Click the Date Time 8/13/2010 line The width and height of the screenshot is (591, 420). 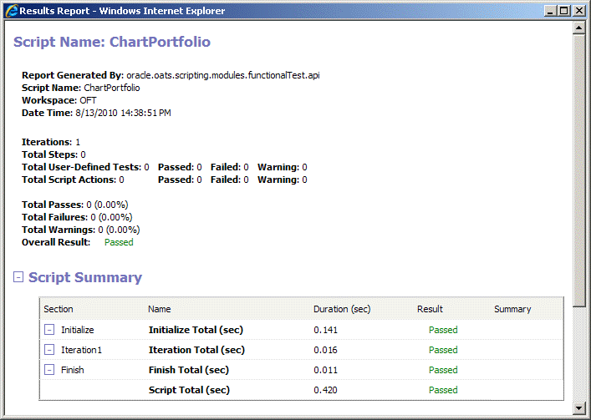96,113
